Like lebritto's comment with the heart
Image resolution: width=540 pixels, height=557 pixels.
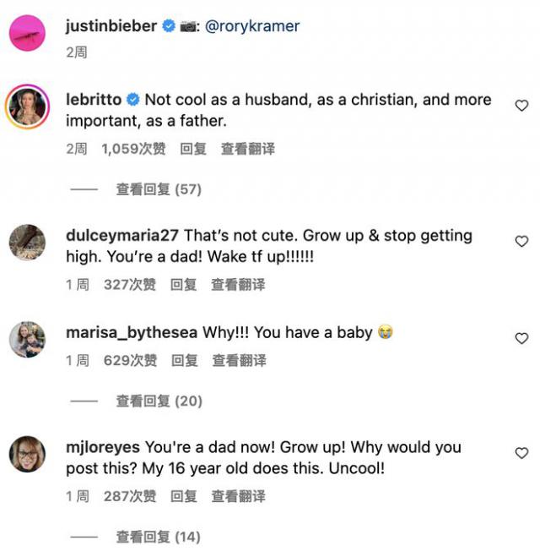pyautogui.click(x=521, y=106)
